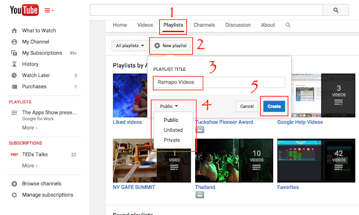Open Google Help Videos playlist link
Screen dimensions: 359x215
click(x=300, y=122)
